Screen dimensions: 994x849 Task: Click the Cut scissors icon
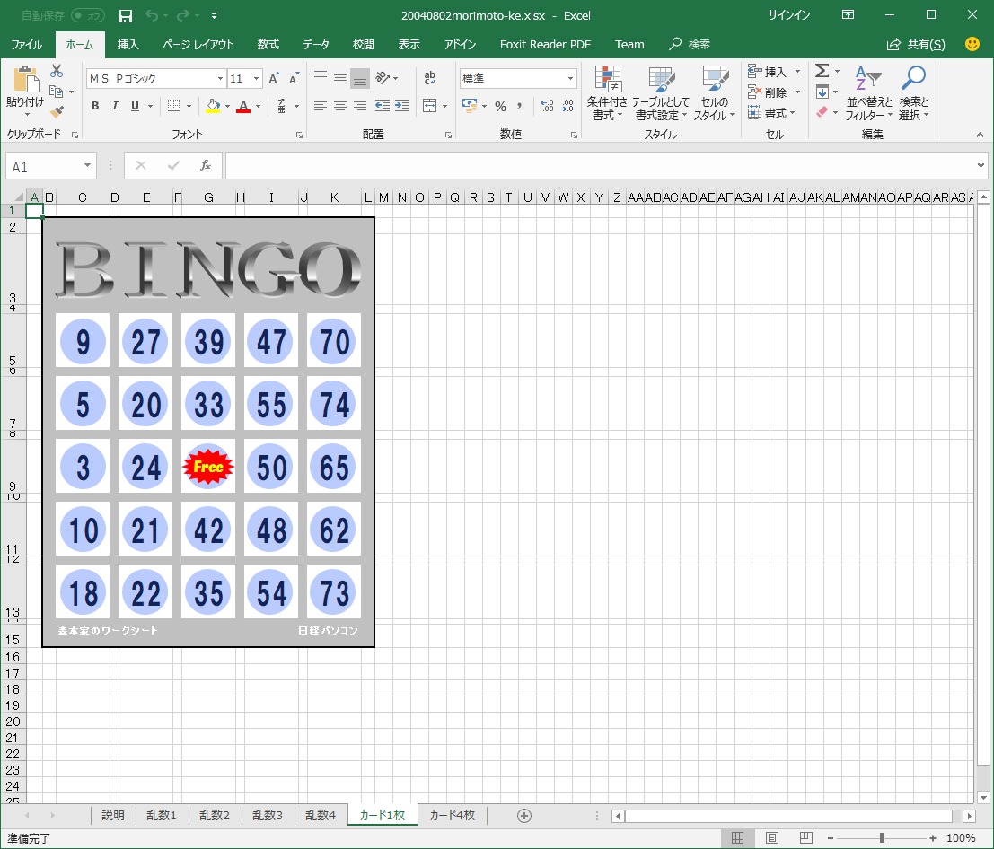point(57,71)
